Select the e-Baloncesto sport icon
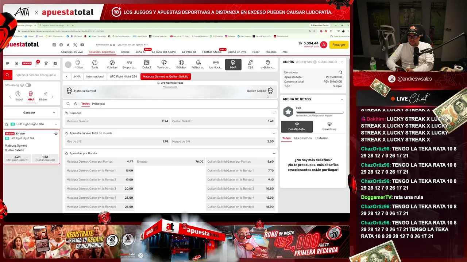Viewport: 467px width, 262px height. [x=268, y=64]
